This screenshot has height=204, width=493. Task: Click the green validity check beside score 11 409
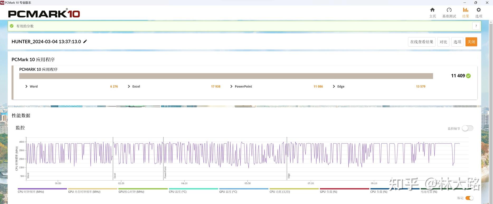coord(468,76)
